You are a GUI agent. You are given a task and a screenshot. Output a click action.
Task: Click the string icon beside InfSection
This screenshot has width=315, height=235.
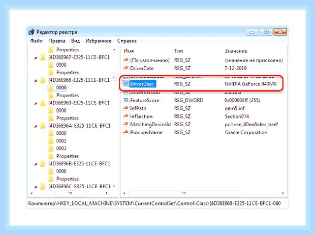126,116
